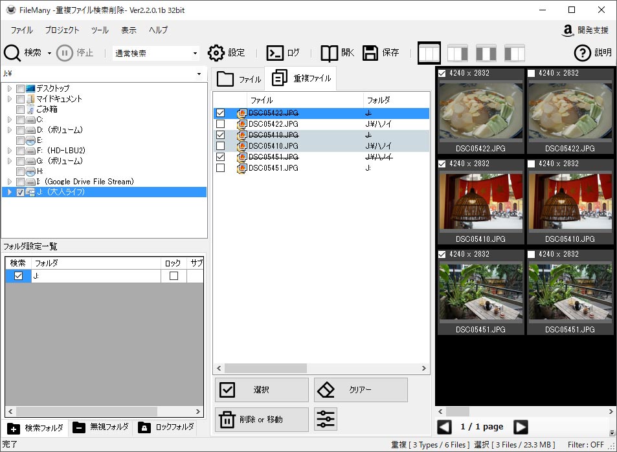Click the folder list horizontal scrollbar
617x452 pixels.
tap(87, 411)
